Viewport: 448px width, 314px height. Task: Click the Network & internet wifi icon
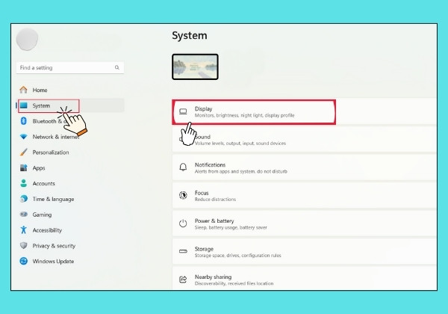click(24, 137)
